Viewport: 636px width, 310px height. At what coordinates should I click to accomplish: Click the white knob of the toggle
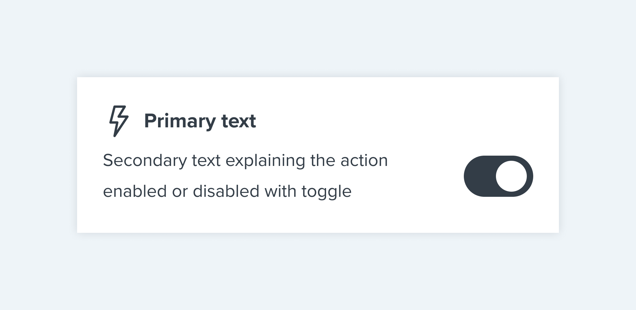(511, 176)
